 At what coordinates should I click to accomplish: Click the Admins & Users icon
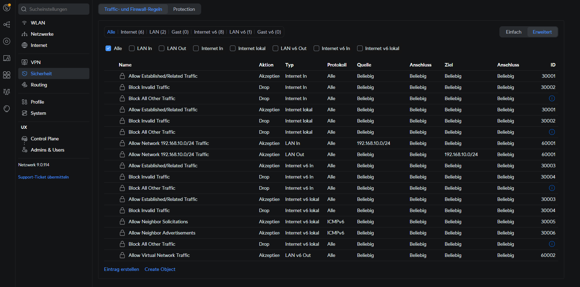[25, 150]
